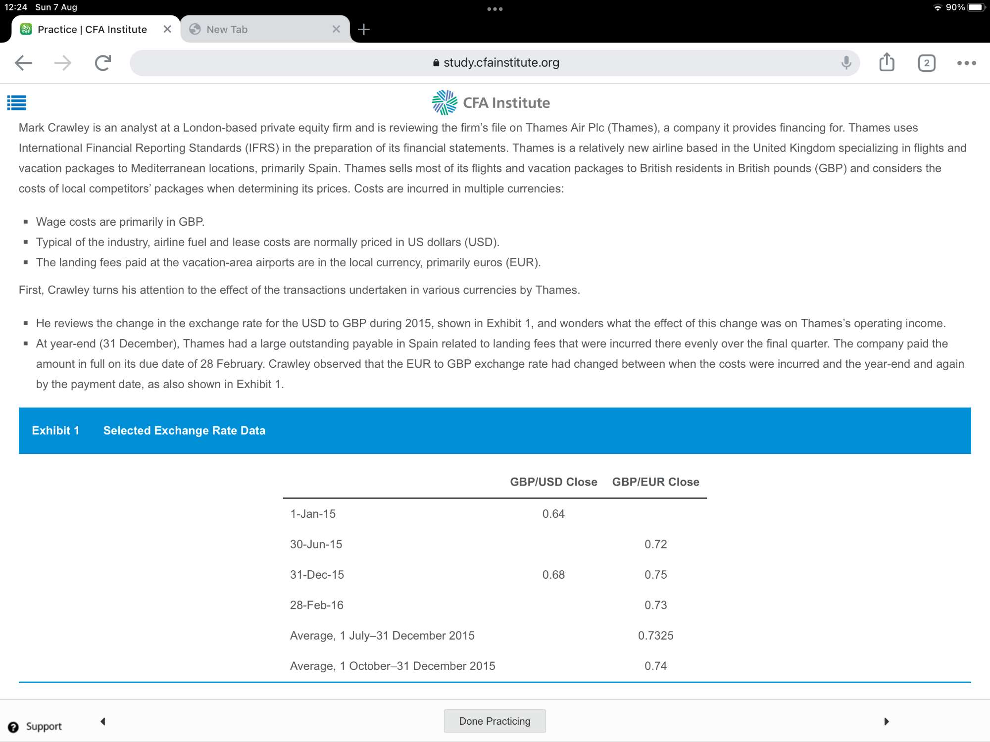
Task: Click the bullet 'Wage costs are primarily in GBP.'
Action: click(120, 222)
